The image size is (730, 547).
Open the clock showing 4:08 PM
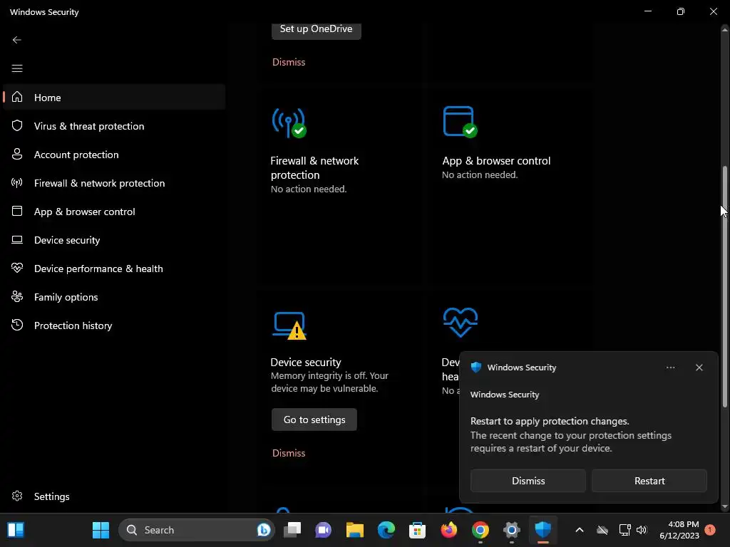pyautogui.click(x=679, y=530)
